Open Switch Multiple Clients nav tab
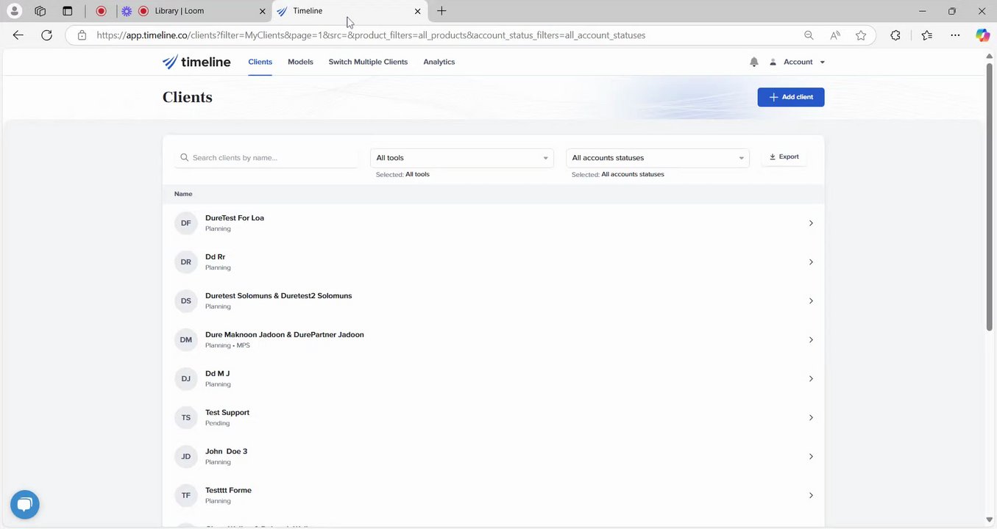 click(x=368, y=62)
